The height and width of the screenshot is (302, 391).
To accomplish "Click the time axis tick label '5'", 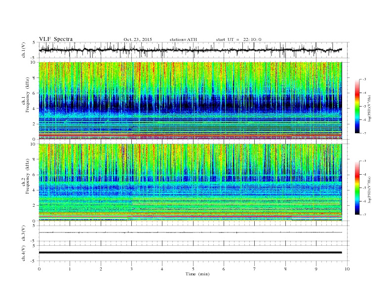I will click(x=193, y=269).
